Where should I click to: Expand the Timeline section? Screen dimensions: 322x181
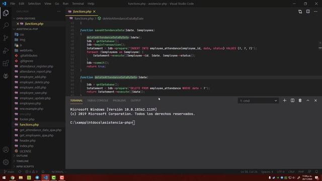point(22,161)
